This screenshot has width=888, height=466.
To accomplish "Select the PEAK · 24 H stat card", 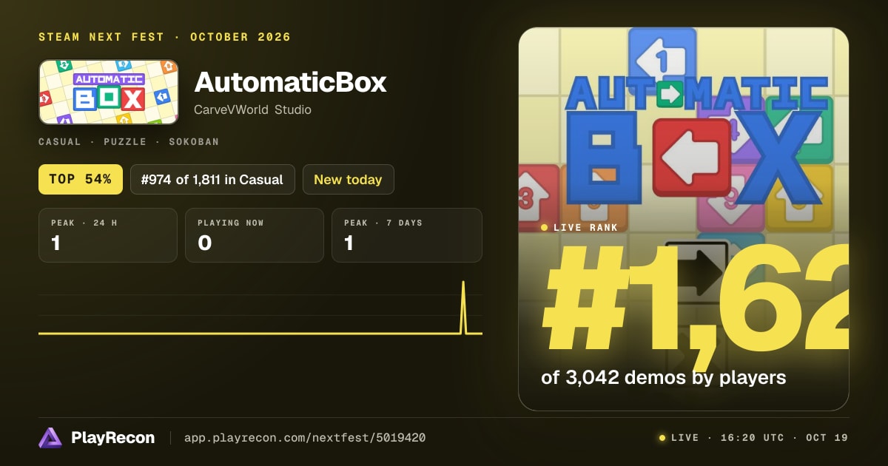I will pos(108,235).
